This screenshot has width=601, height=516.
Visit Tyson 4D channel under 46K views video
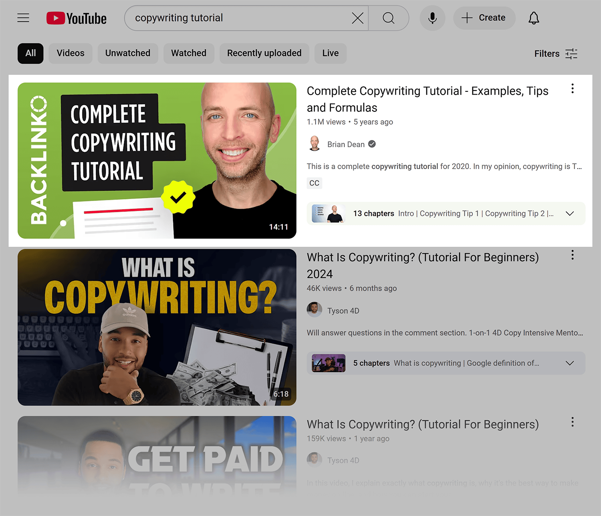[343, 311]
